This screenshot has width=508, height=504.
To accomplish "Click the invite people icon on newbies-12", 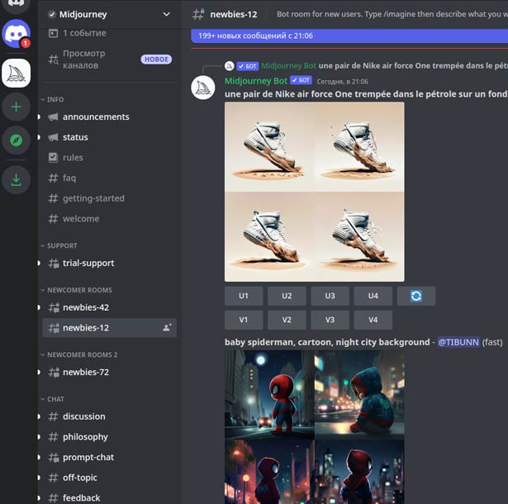I will [x=167, y=327].
